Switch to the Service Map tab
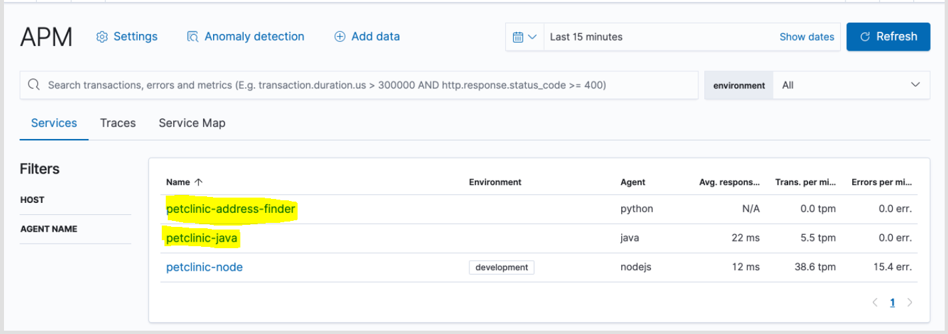 coord(192,123)
